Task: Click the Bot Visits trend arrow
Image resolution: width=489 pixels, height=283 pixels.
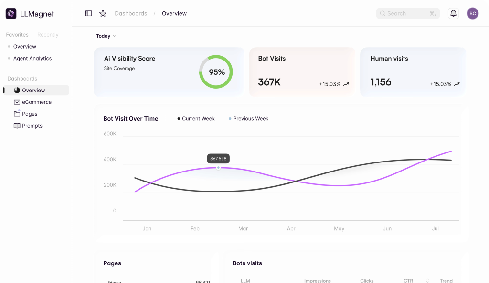Action: tap(346, 84)
